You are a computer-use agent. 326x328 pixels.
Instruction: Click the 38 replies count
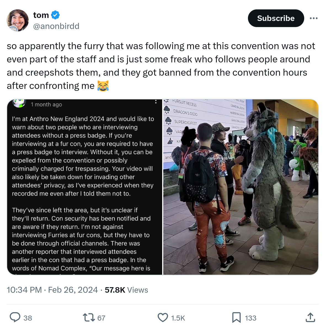[x=28, y=318]
